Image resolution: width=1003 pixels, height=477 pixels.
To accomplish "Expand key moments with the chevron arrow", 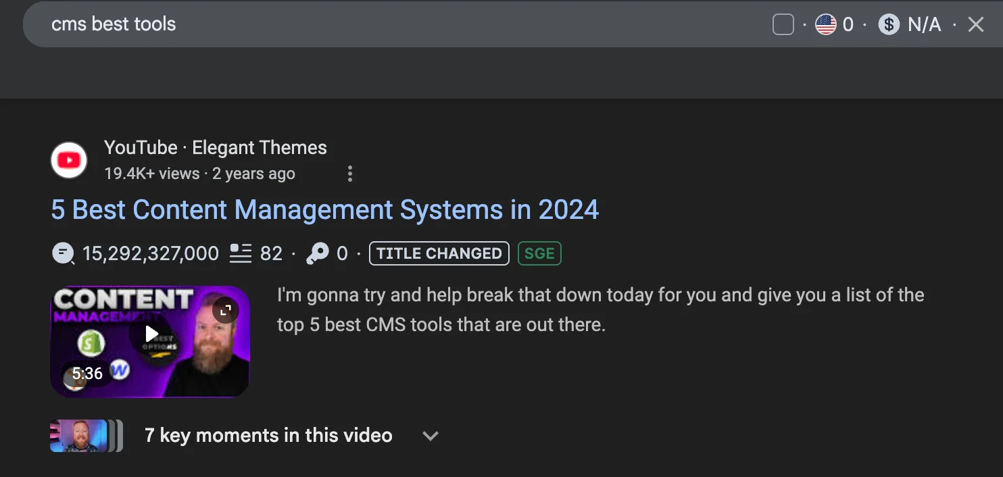I will pyautogui.click(x=431, y=436).
